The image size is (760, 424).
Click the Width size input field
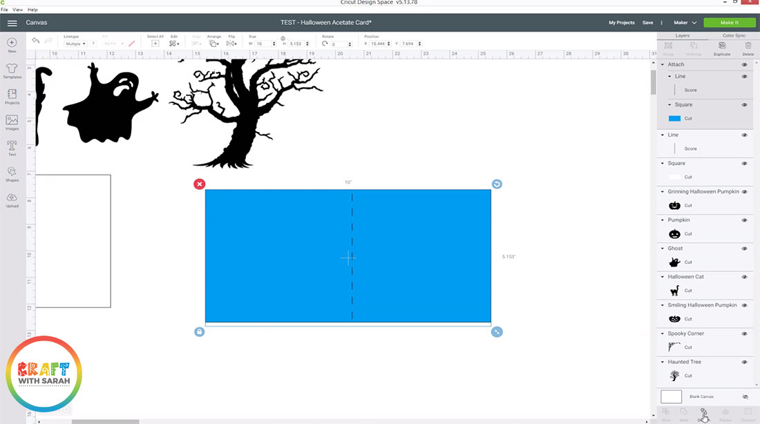tap(265, 44)
